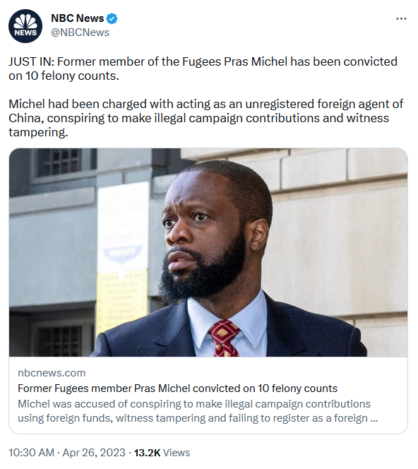Click the yellow notice sign in the photo background

pyautogui.click(x=122, y=301)
